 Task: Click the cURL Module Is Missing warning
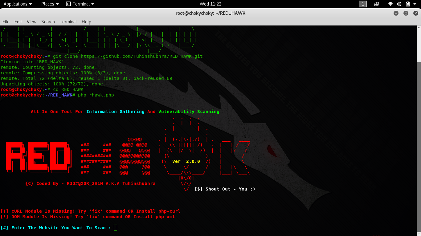90,211
